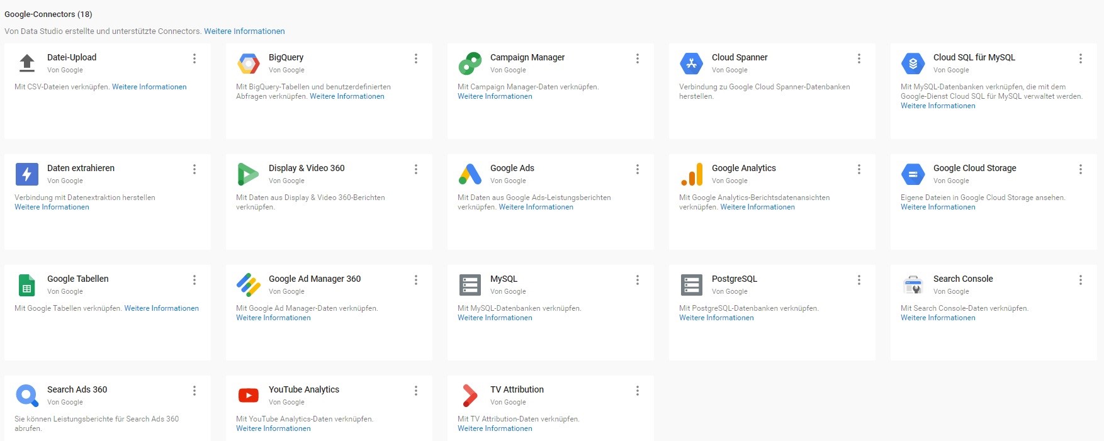The image size is (1104, 441).
Task: Click the YouTube Analytics red icon
Action: [x=249, y=396]
